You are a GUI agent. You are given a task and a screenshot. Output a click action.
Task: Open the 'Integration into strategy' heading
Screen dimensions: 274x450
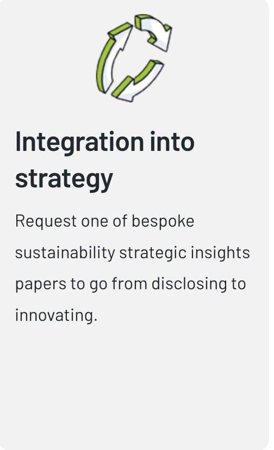105,160
